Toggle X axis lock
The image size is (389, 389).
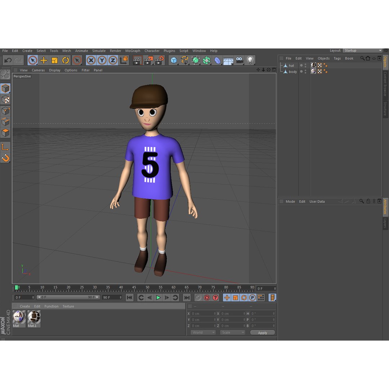[x=91, y=60]
